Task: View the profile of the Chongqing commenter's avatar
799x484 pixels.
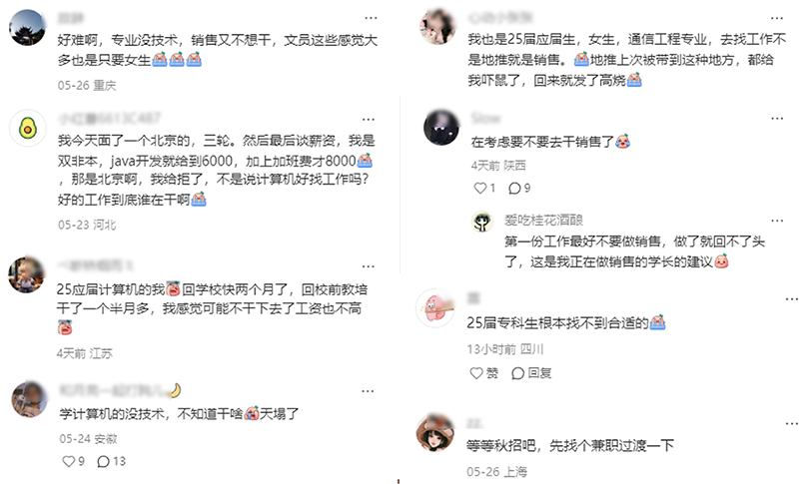Action: (x=27, y=28)
